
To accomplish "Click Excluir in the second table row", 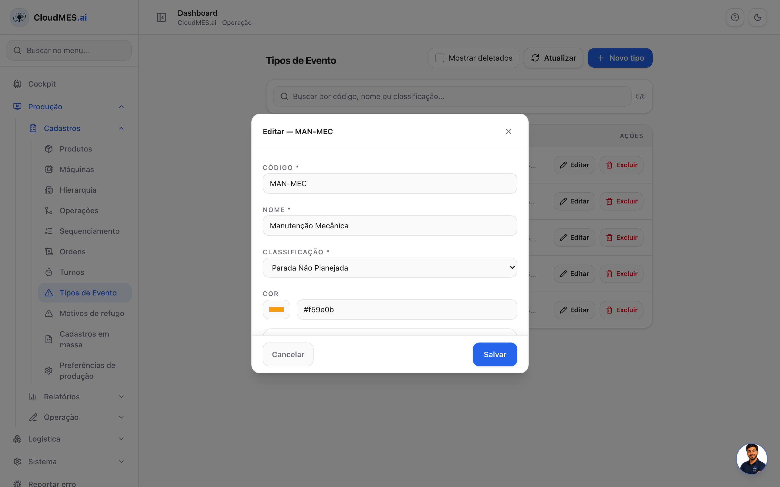I will (621, 201).
